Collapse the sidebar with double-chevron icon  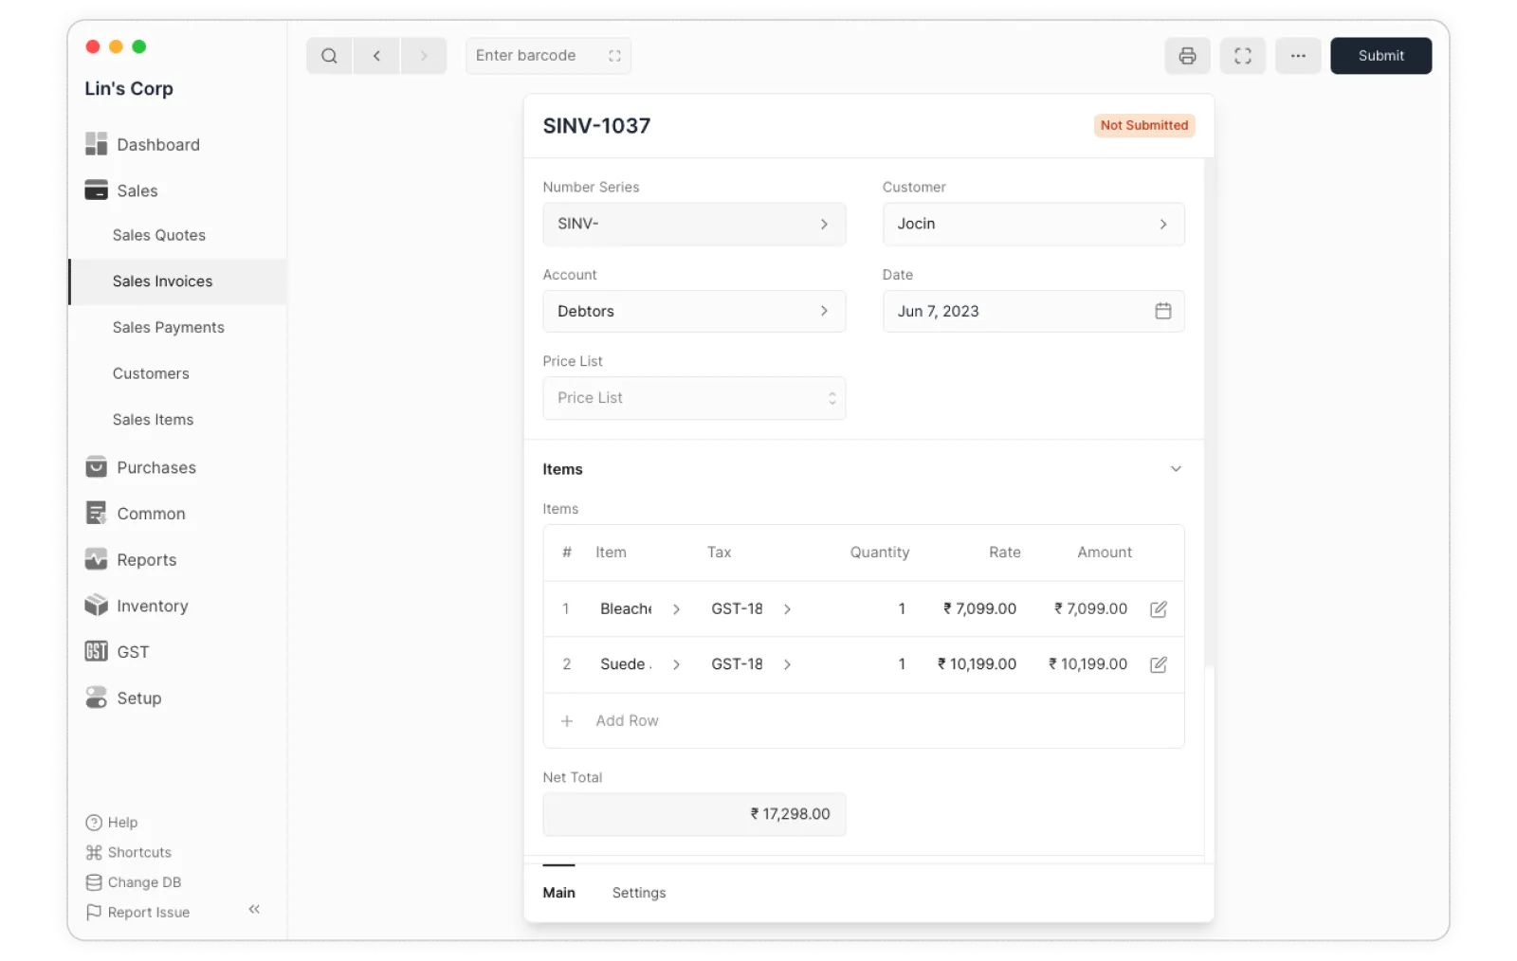[x=254, y=909]
